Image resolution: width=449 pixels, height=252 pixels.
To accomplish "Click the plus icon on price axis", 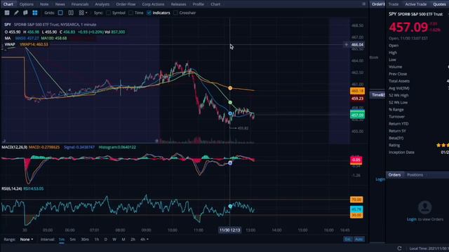I will (x=346, y=45).
